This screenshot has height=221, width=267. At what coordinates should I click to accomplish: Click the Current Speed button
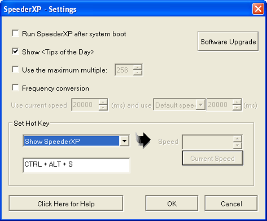click(212, 158)
